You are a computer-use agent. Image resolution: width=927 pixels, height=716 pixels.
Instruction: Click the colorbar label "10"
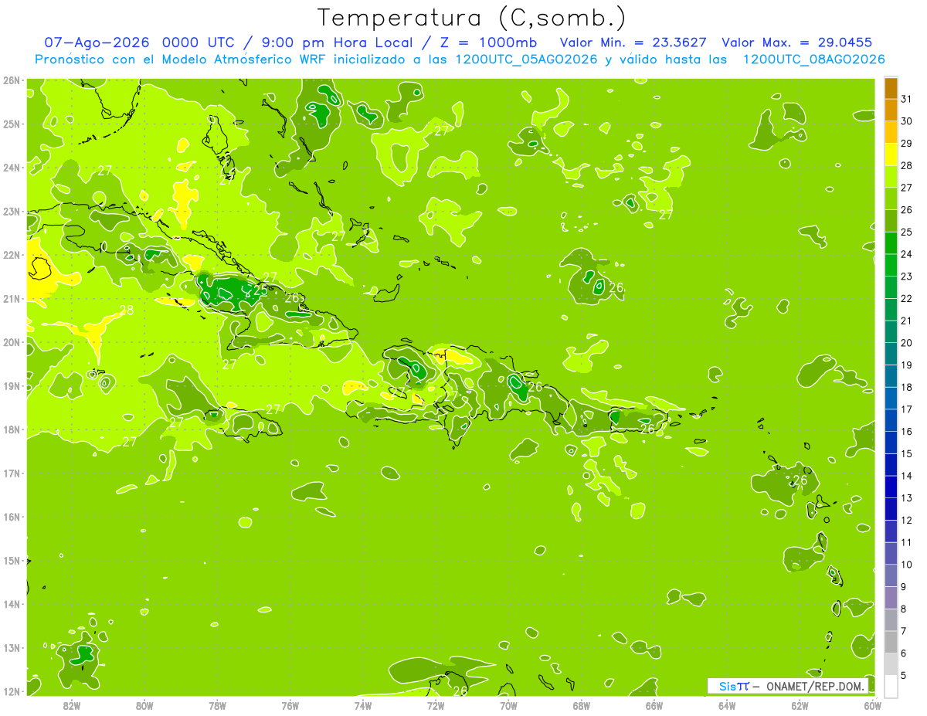[907, 565]
